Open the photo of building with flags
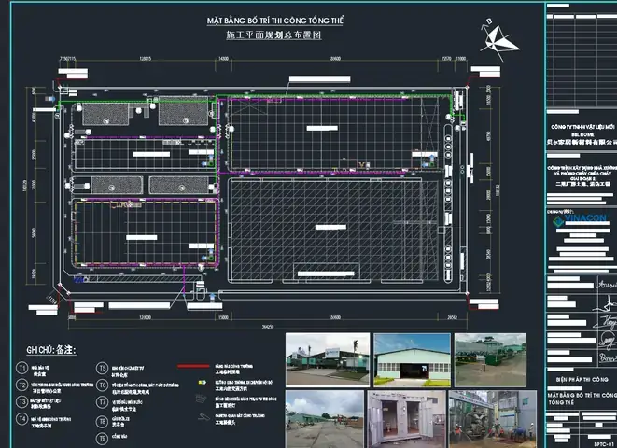Image resolution: width=617 pixels, height=448 pixels. tap(328, 359)
